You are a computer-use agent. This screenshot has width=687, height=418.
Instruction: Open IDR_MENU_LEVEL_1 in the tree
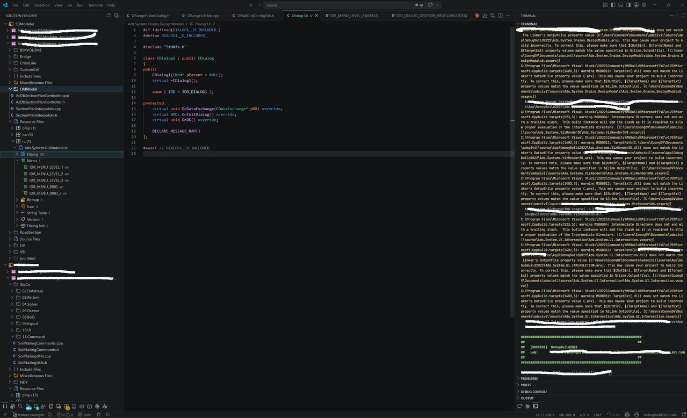click(x=46, y=167)
